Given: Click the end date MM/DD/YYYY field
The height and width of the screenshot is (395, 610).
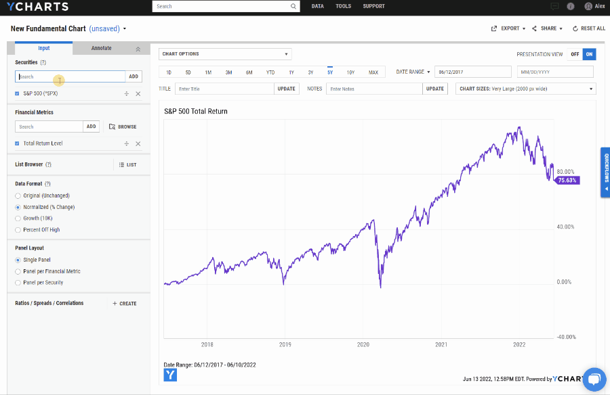Looking at the screenshot, I should click(x=555, y=72).
